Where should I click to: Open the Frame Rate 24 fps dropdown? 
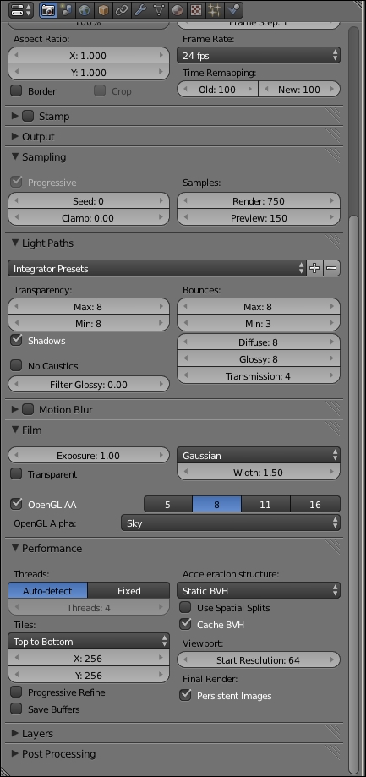259,56
